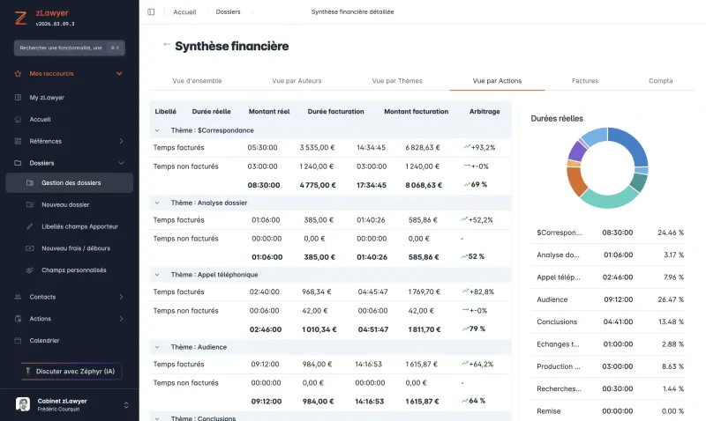Collapse Thème : $Correspondance group
Image resolution: width=706 pixels, height=421 pixels.
click(x=157, y=130)
